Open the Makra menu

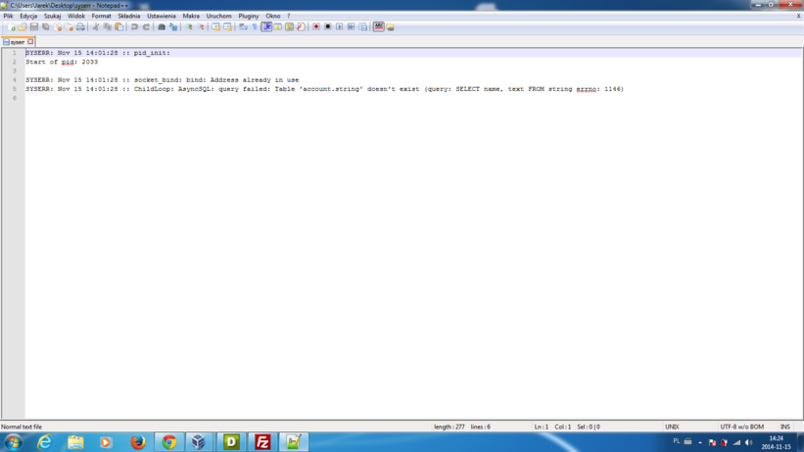pos(191,16)
